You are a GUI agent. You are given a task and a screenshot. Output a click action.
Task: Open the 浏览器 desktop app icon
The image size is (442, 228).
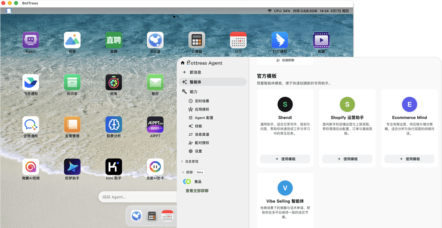click(x=155, y=40)
